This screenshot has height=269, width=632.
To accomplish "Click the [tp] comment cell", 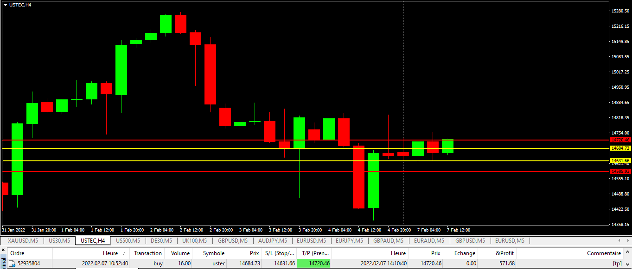I will (x=617, y=263).
